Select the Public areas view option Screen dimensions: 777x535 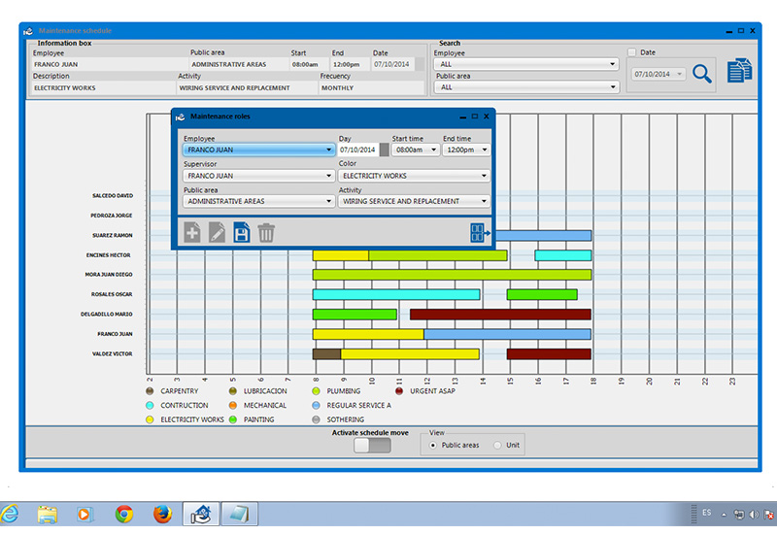click(433, 445)
